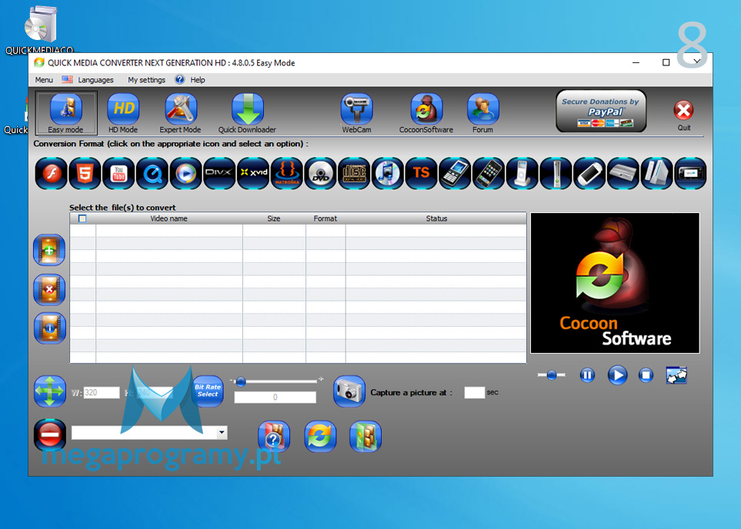Choose the iPhone format icon
The width and height of the screenshot is (741, 529).
pyautogui.click(x=488, y=173)
